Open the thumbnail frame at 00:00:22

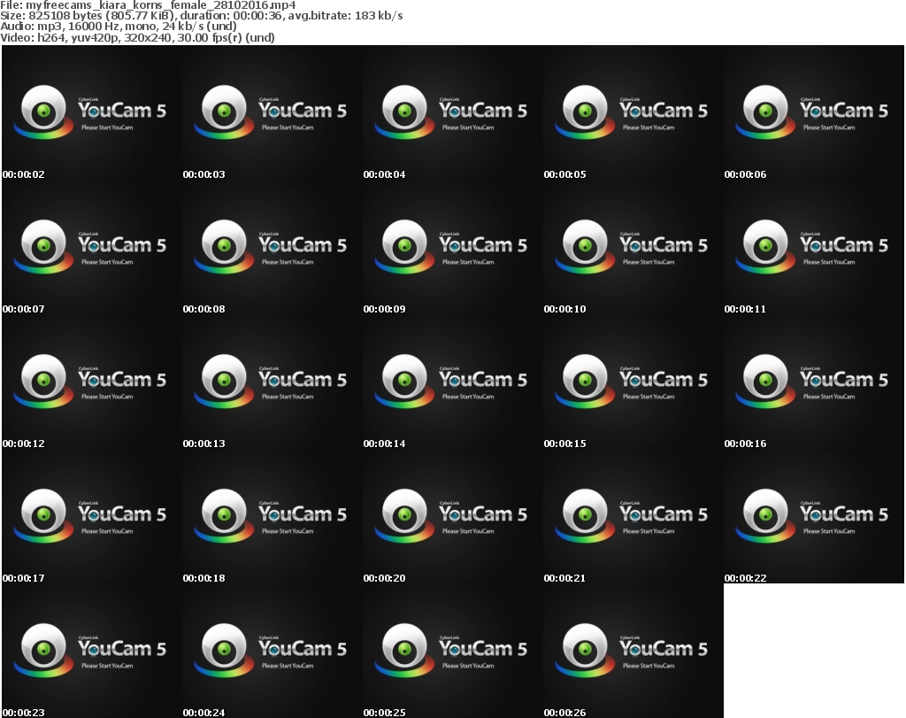tap(814, 516)
